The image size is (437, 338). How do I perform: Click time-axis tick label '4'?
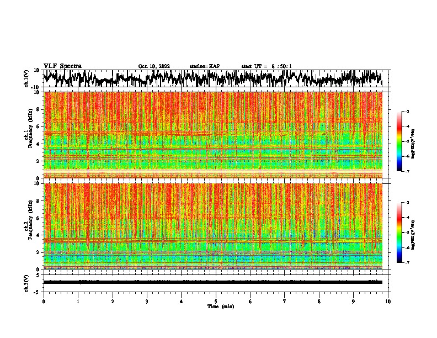[182, 302]
